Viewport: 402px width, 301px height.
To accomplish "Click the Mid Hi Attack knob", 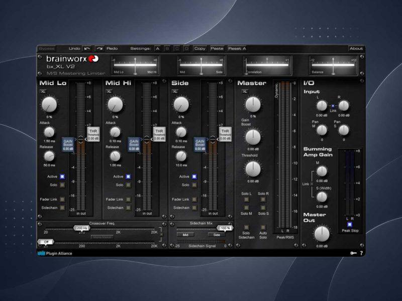I will [x=115, y=132].
